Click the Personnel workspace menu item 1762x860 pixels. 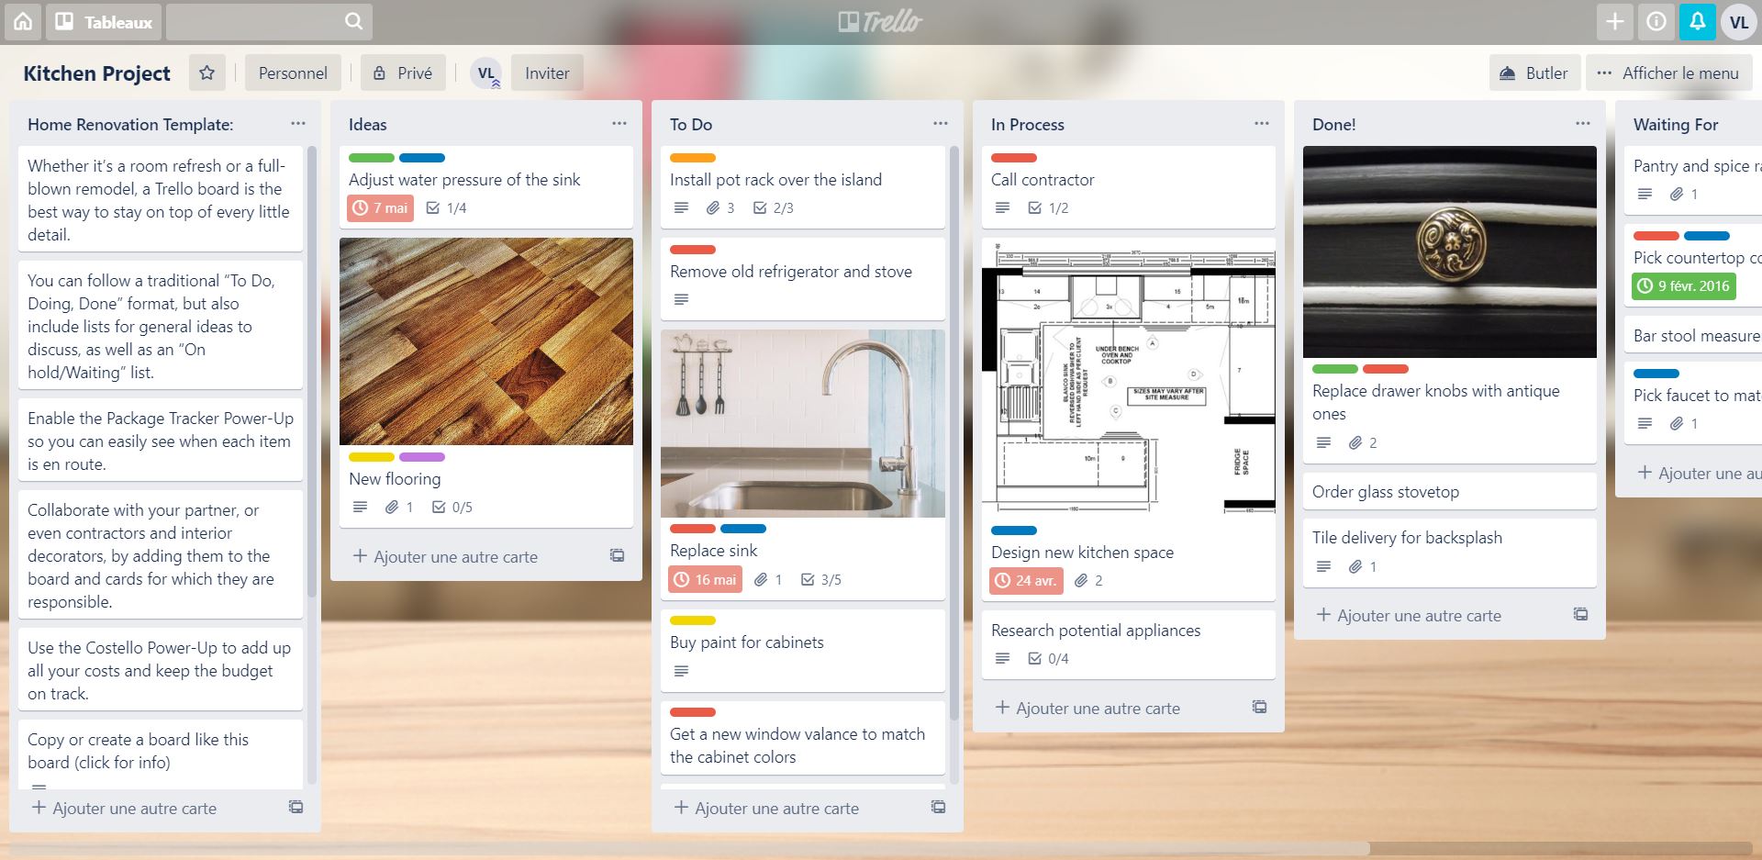click(292, 73)
